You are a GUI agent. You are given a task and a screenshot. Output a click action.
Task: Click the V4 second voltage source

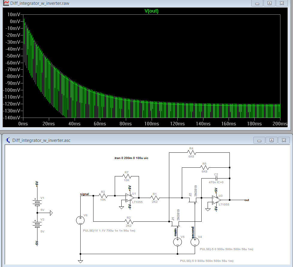click(x=195, y=241)
